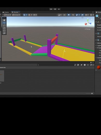Click the Gizmos toggle button

click(91, 15)
